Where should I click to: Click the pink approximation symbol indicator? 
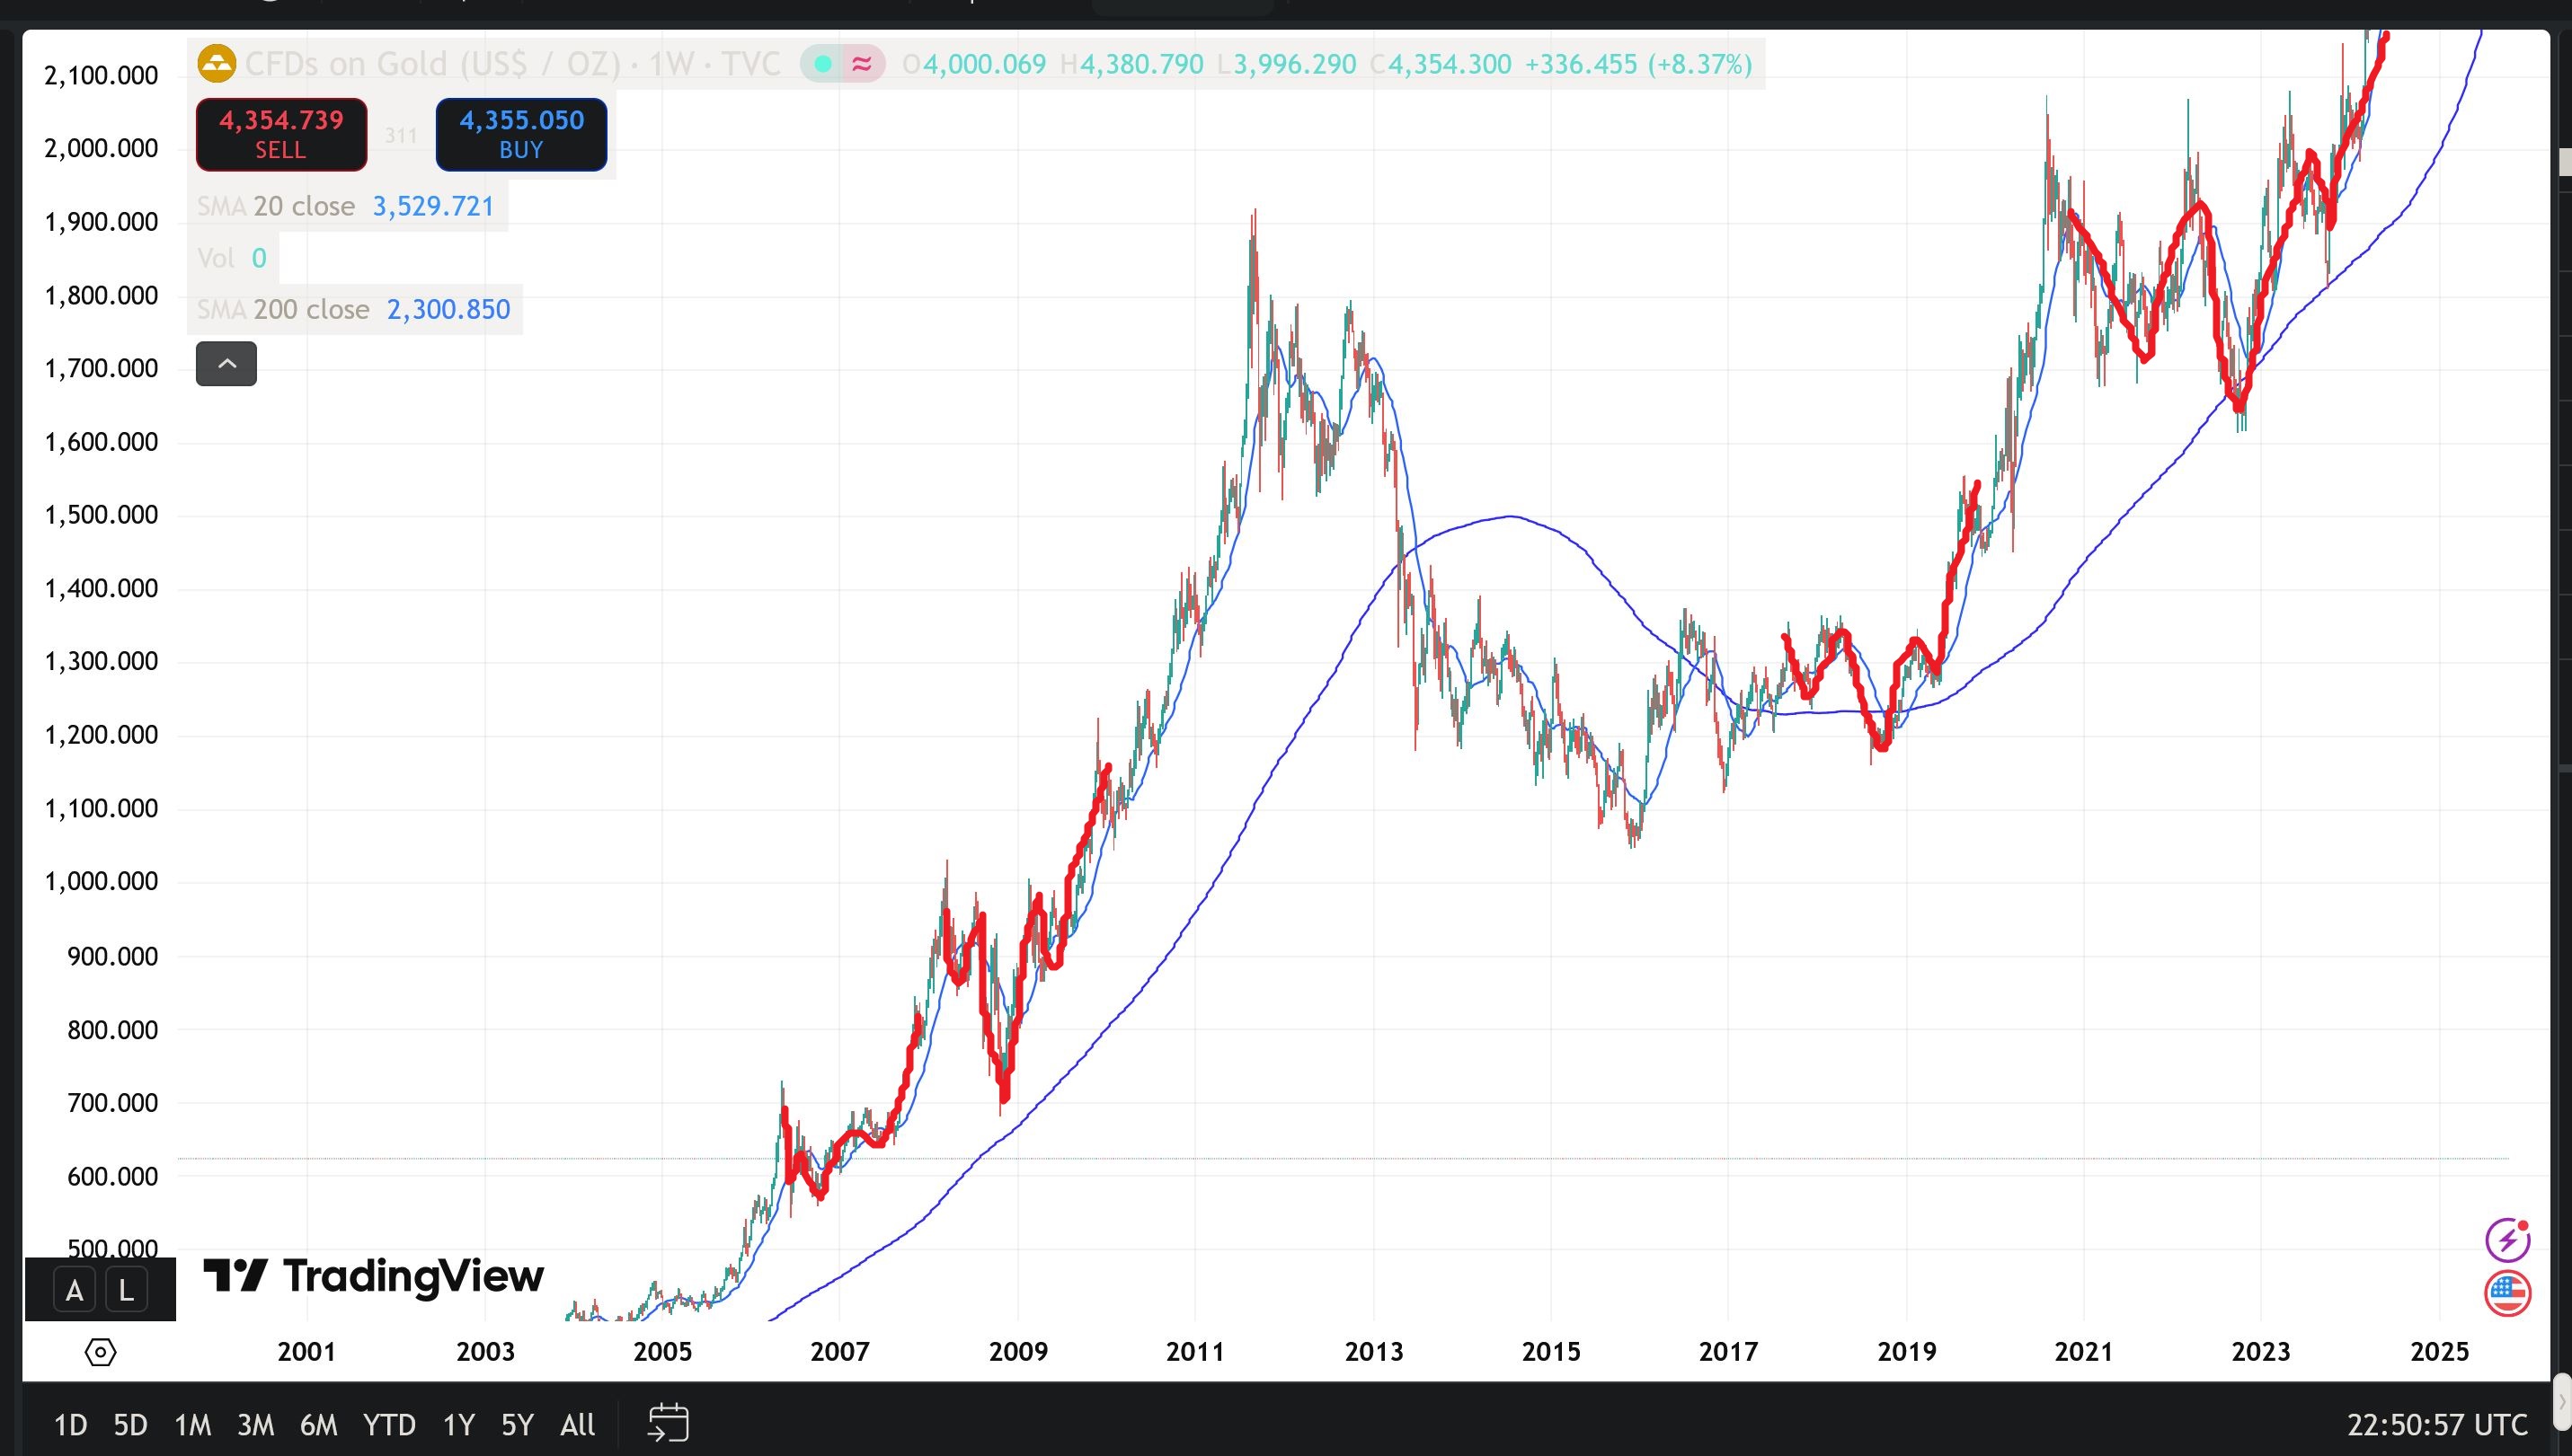(861, 64)
